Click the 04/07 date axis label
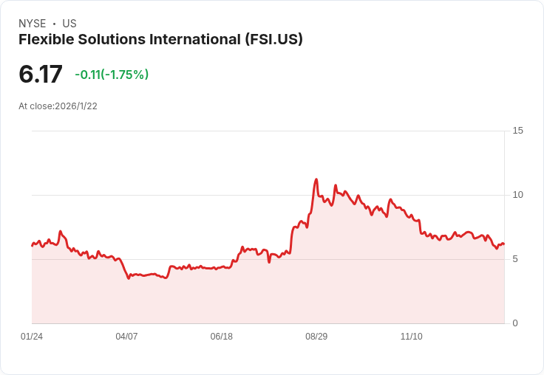This screenshot has height=375, width=544. click(x=126, y=337)
